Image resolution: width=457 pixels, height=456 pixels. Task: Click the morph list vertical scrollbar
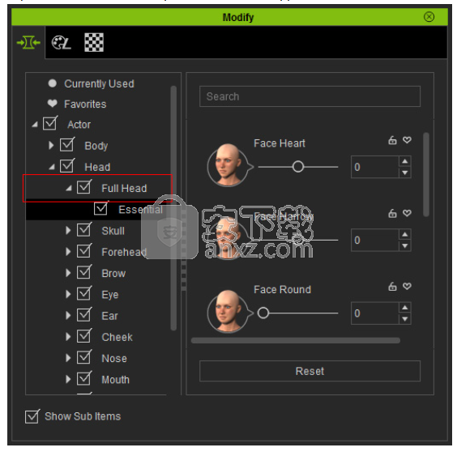pyautogui.click(x=426, y=174)
